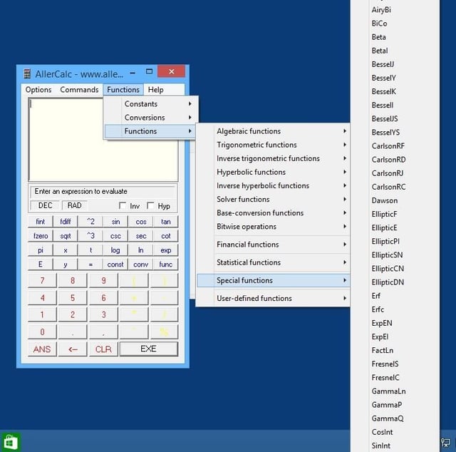456x452 pixels.
Task: Click the backspace arrow button
Action: [73, 349]
